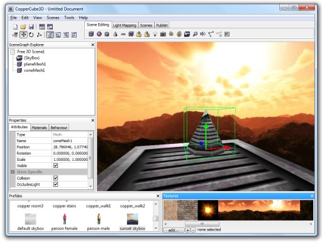This screenshot has width=322, height=242.
Task: Click the light bulb icon
Action: click(155, 34)
